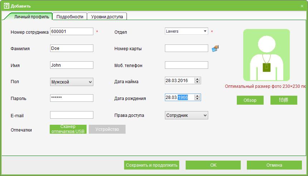
Task: Expand the Пол dropdown showing Мужской
Action: point(72,82)
